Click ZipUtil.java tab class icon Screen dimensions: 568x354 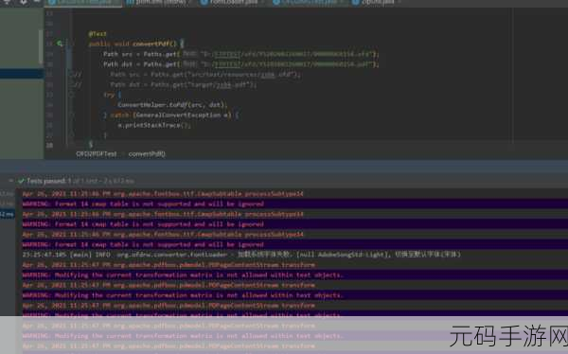click(355, 2)
